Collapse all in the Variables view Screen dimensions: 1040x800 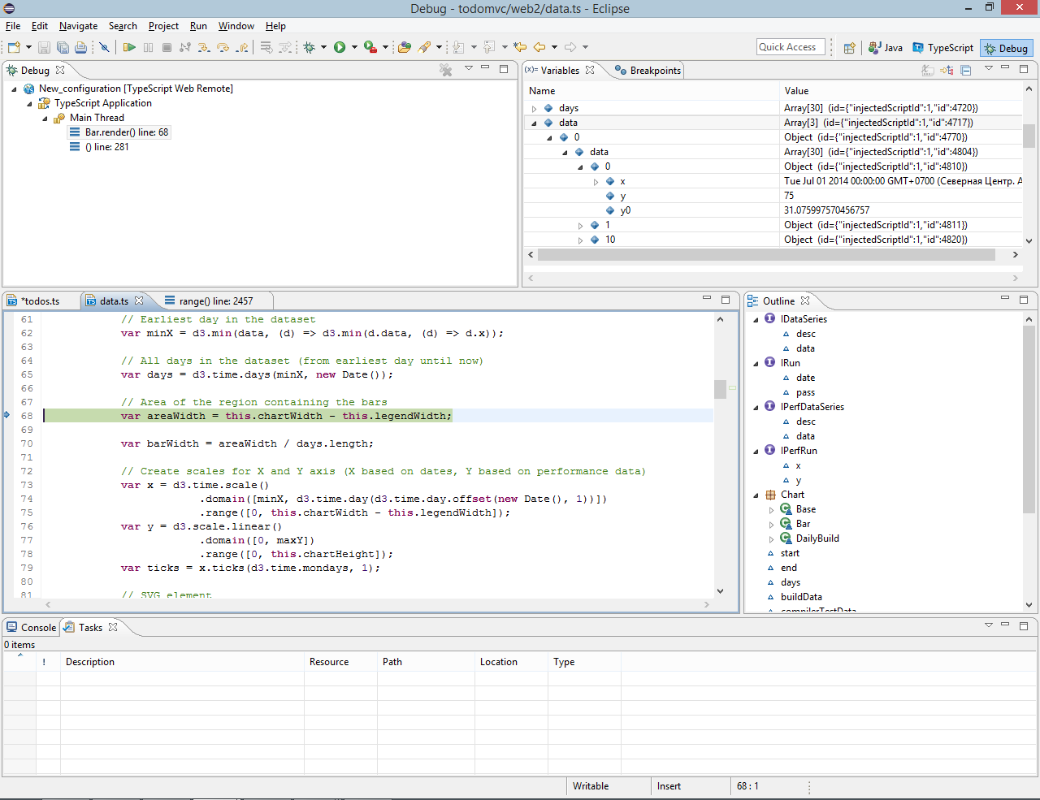966,70
